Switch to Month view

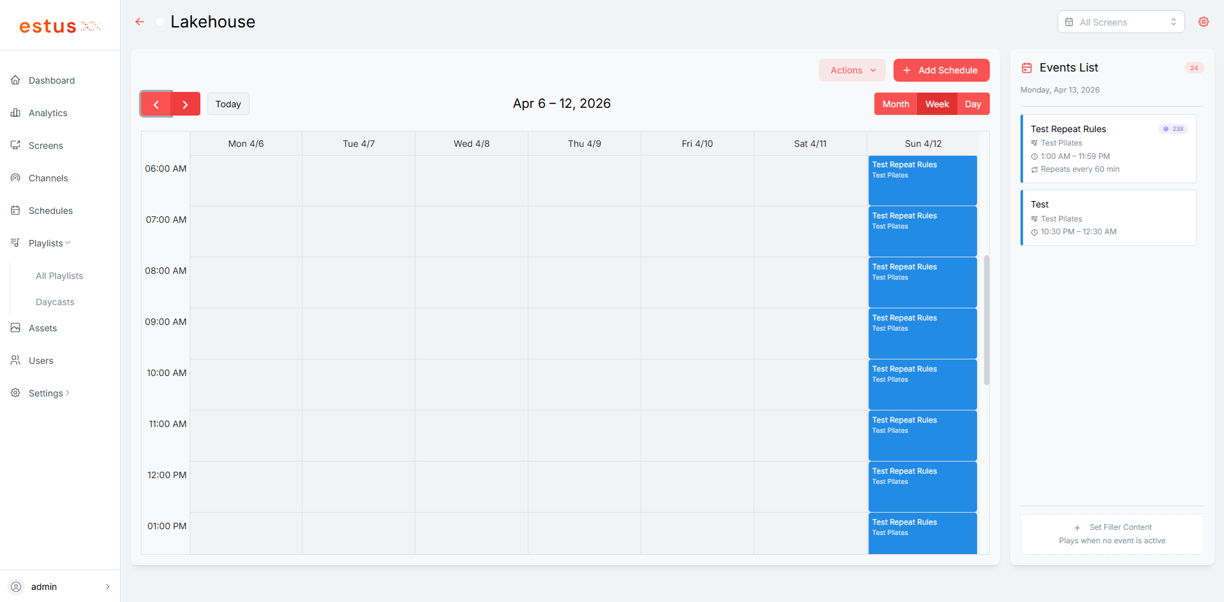pos(895,104)
